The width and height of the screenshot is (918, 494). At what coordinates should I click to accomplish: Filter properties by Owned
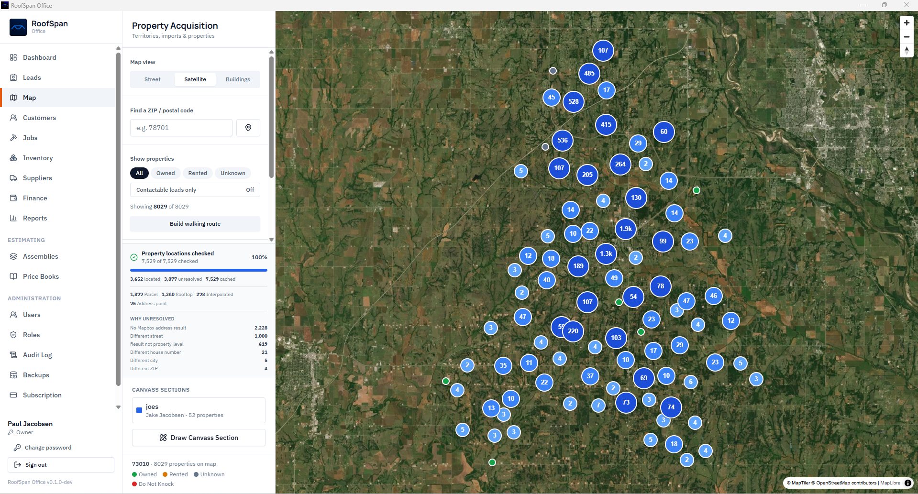point(166,173)
